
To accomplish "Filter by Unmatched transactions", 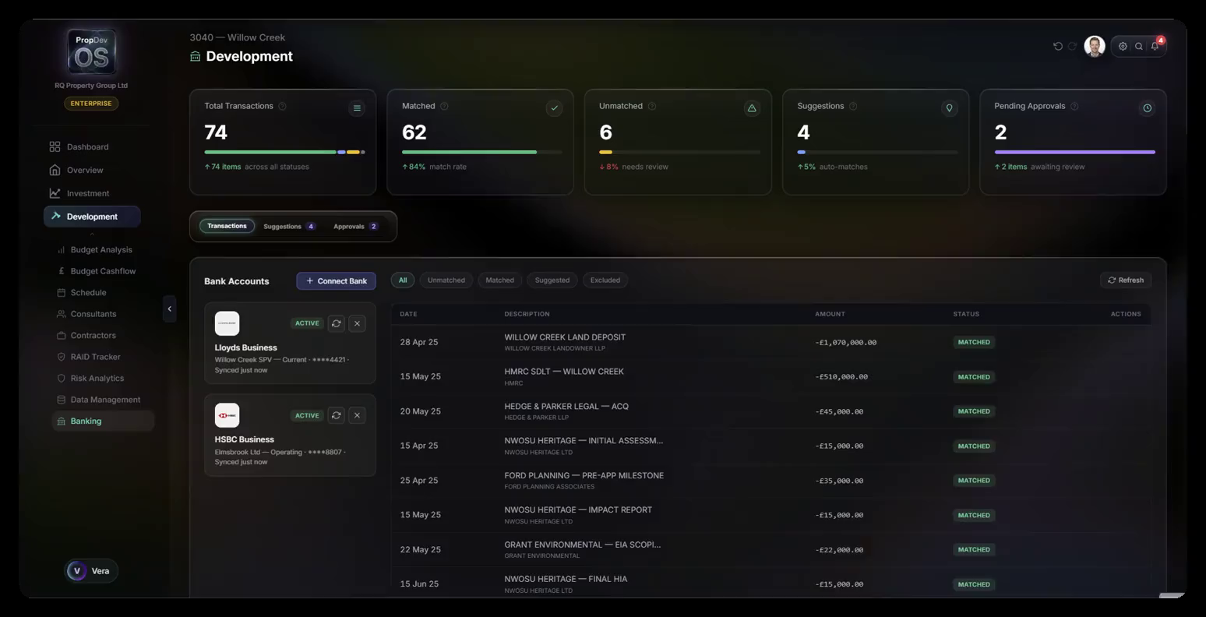I will click(446, 280).
